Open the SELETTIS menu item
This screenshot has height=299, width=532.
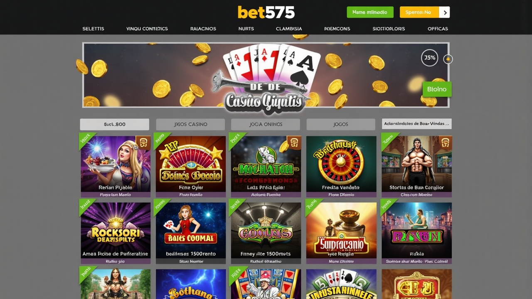tap(94, 29)
